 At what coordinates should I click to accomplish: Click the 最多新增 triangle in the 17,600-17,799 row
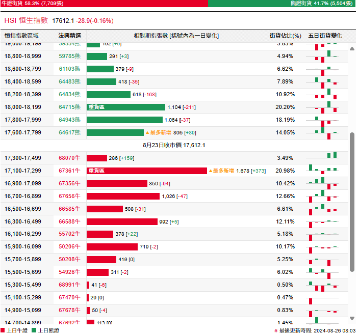point(147,133)
